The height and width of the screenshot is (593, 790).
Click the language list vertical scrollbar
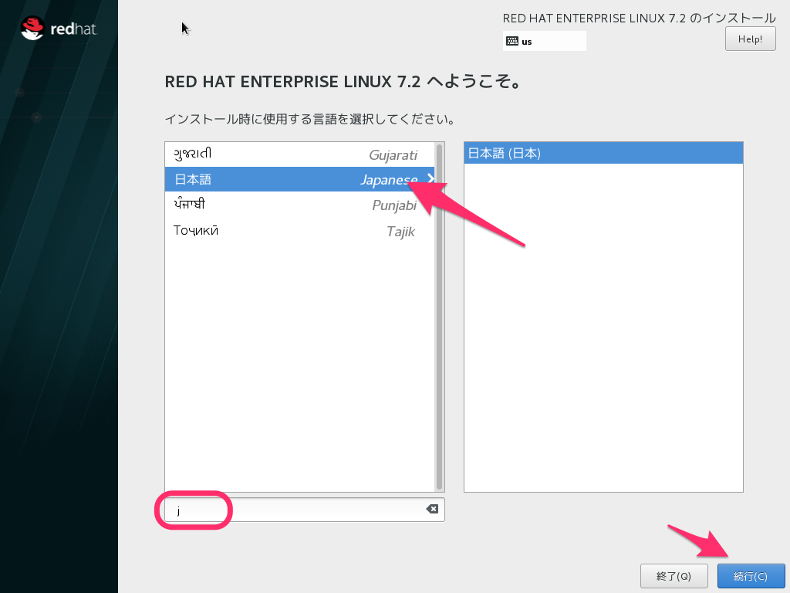point(439,317)
